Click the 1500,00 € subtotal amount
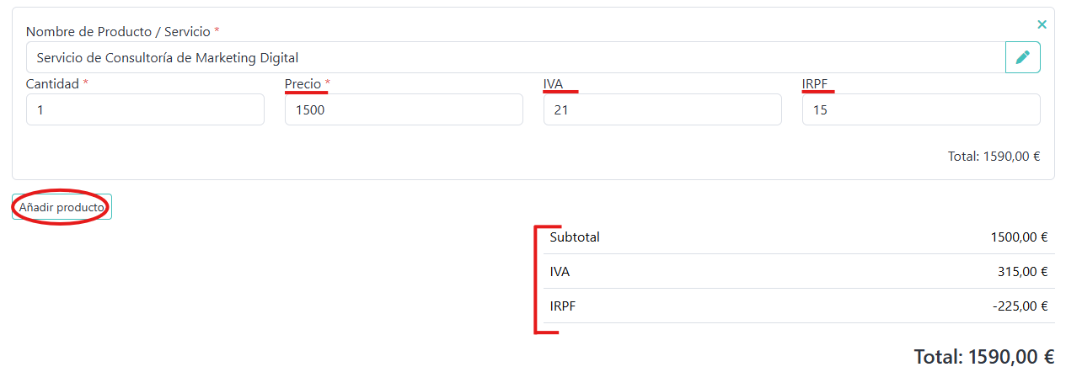The width and height of the screenshot is (1066, 383). click(1019, 237)
